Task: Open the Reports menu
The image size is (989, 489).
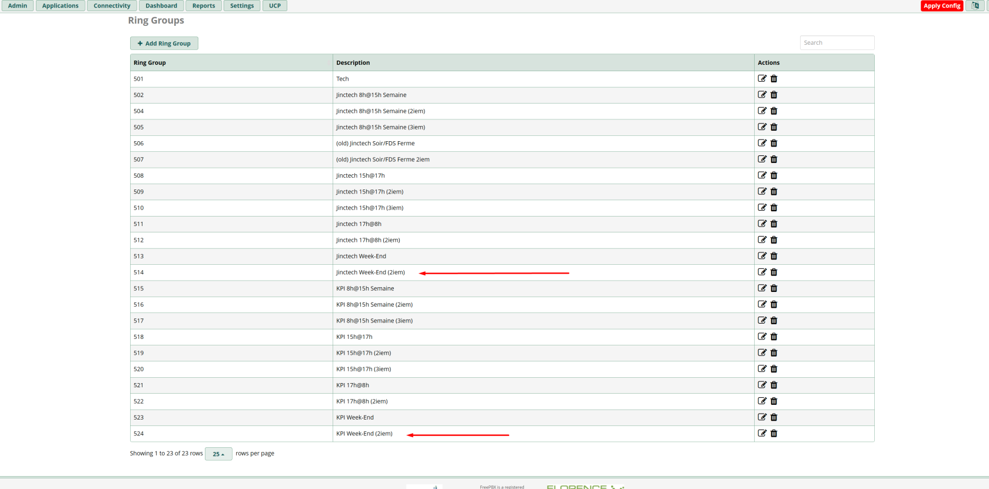Action: point(204,6)
